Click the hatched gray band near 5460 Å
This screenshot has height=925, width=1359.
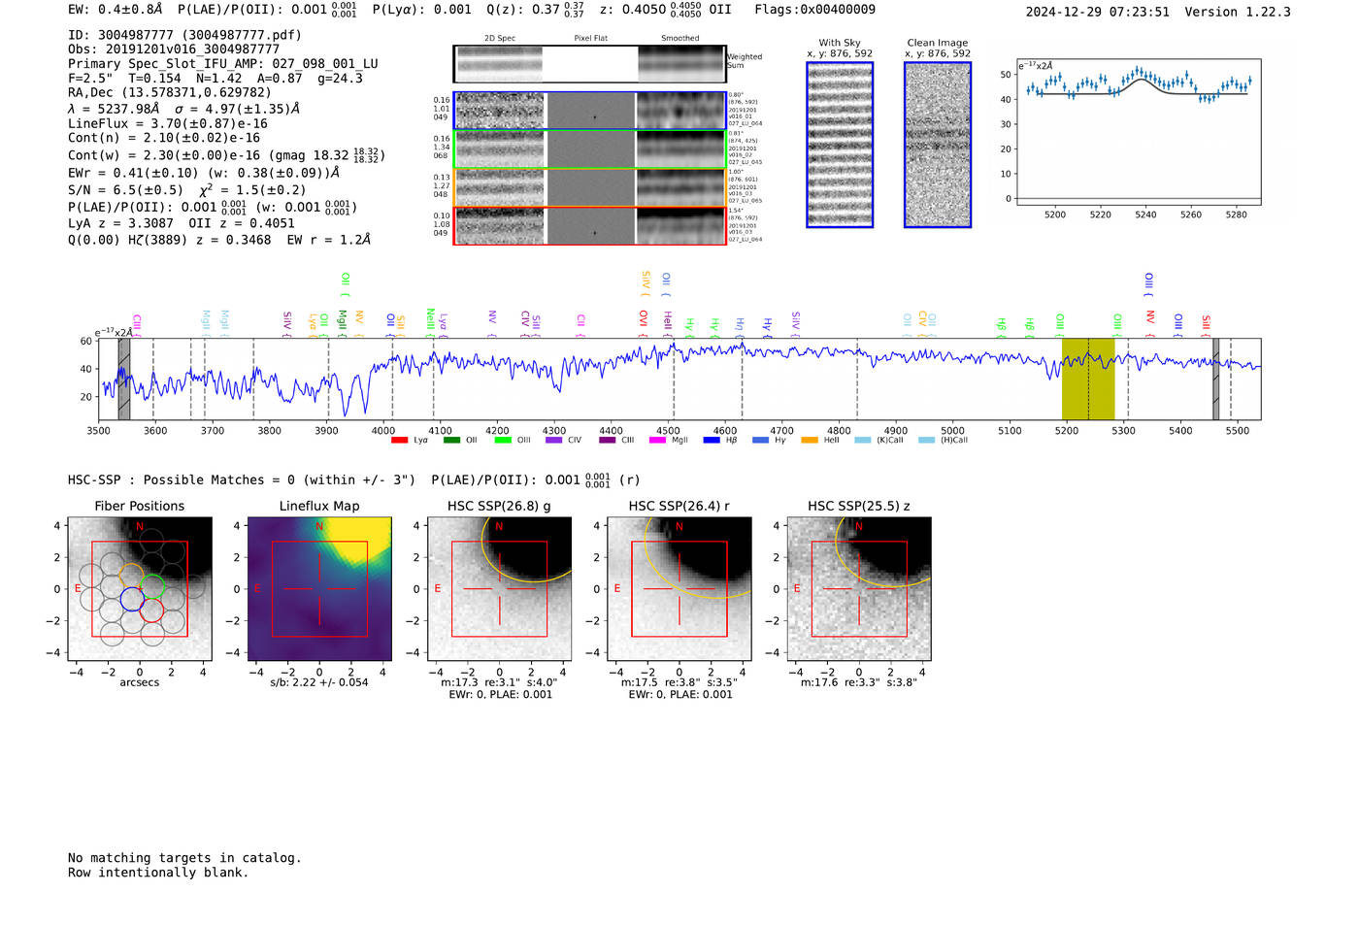coord(1215,380)
